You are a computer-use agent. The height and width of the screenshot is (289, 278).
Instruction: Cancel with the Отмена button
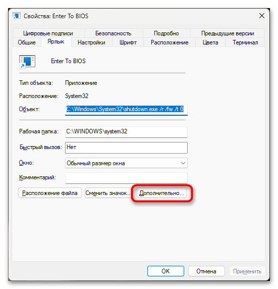[x=206, y=271]
